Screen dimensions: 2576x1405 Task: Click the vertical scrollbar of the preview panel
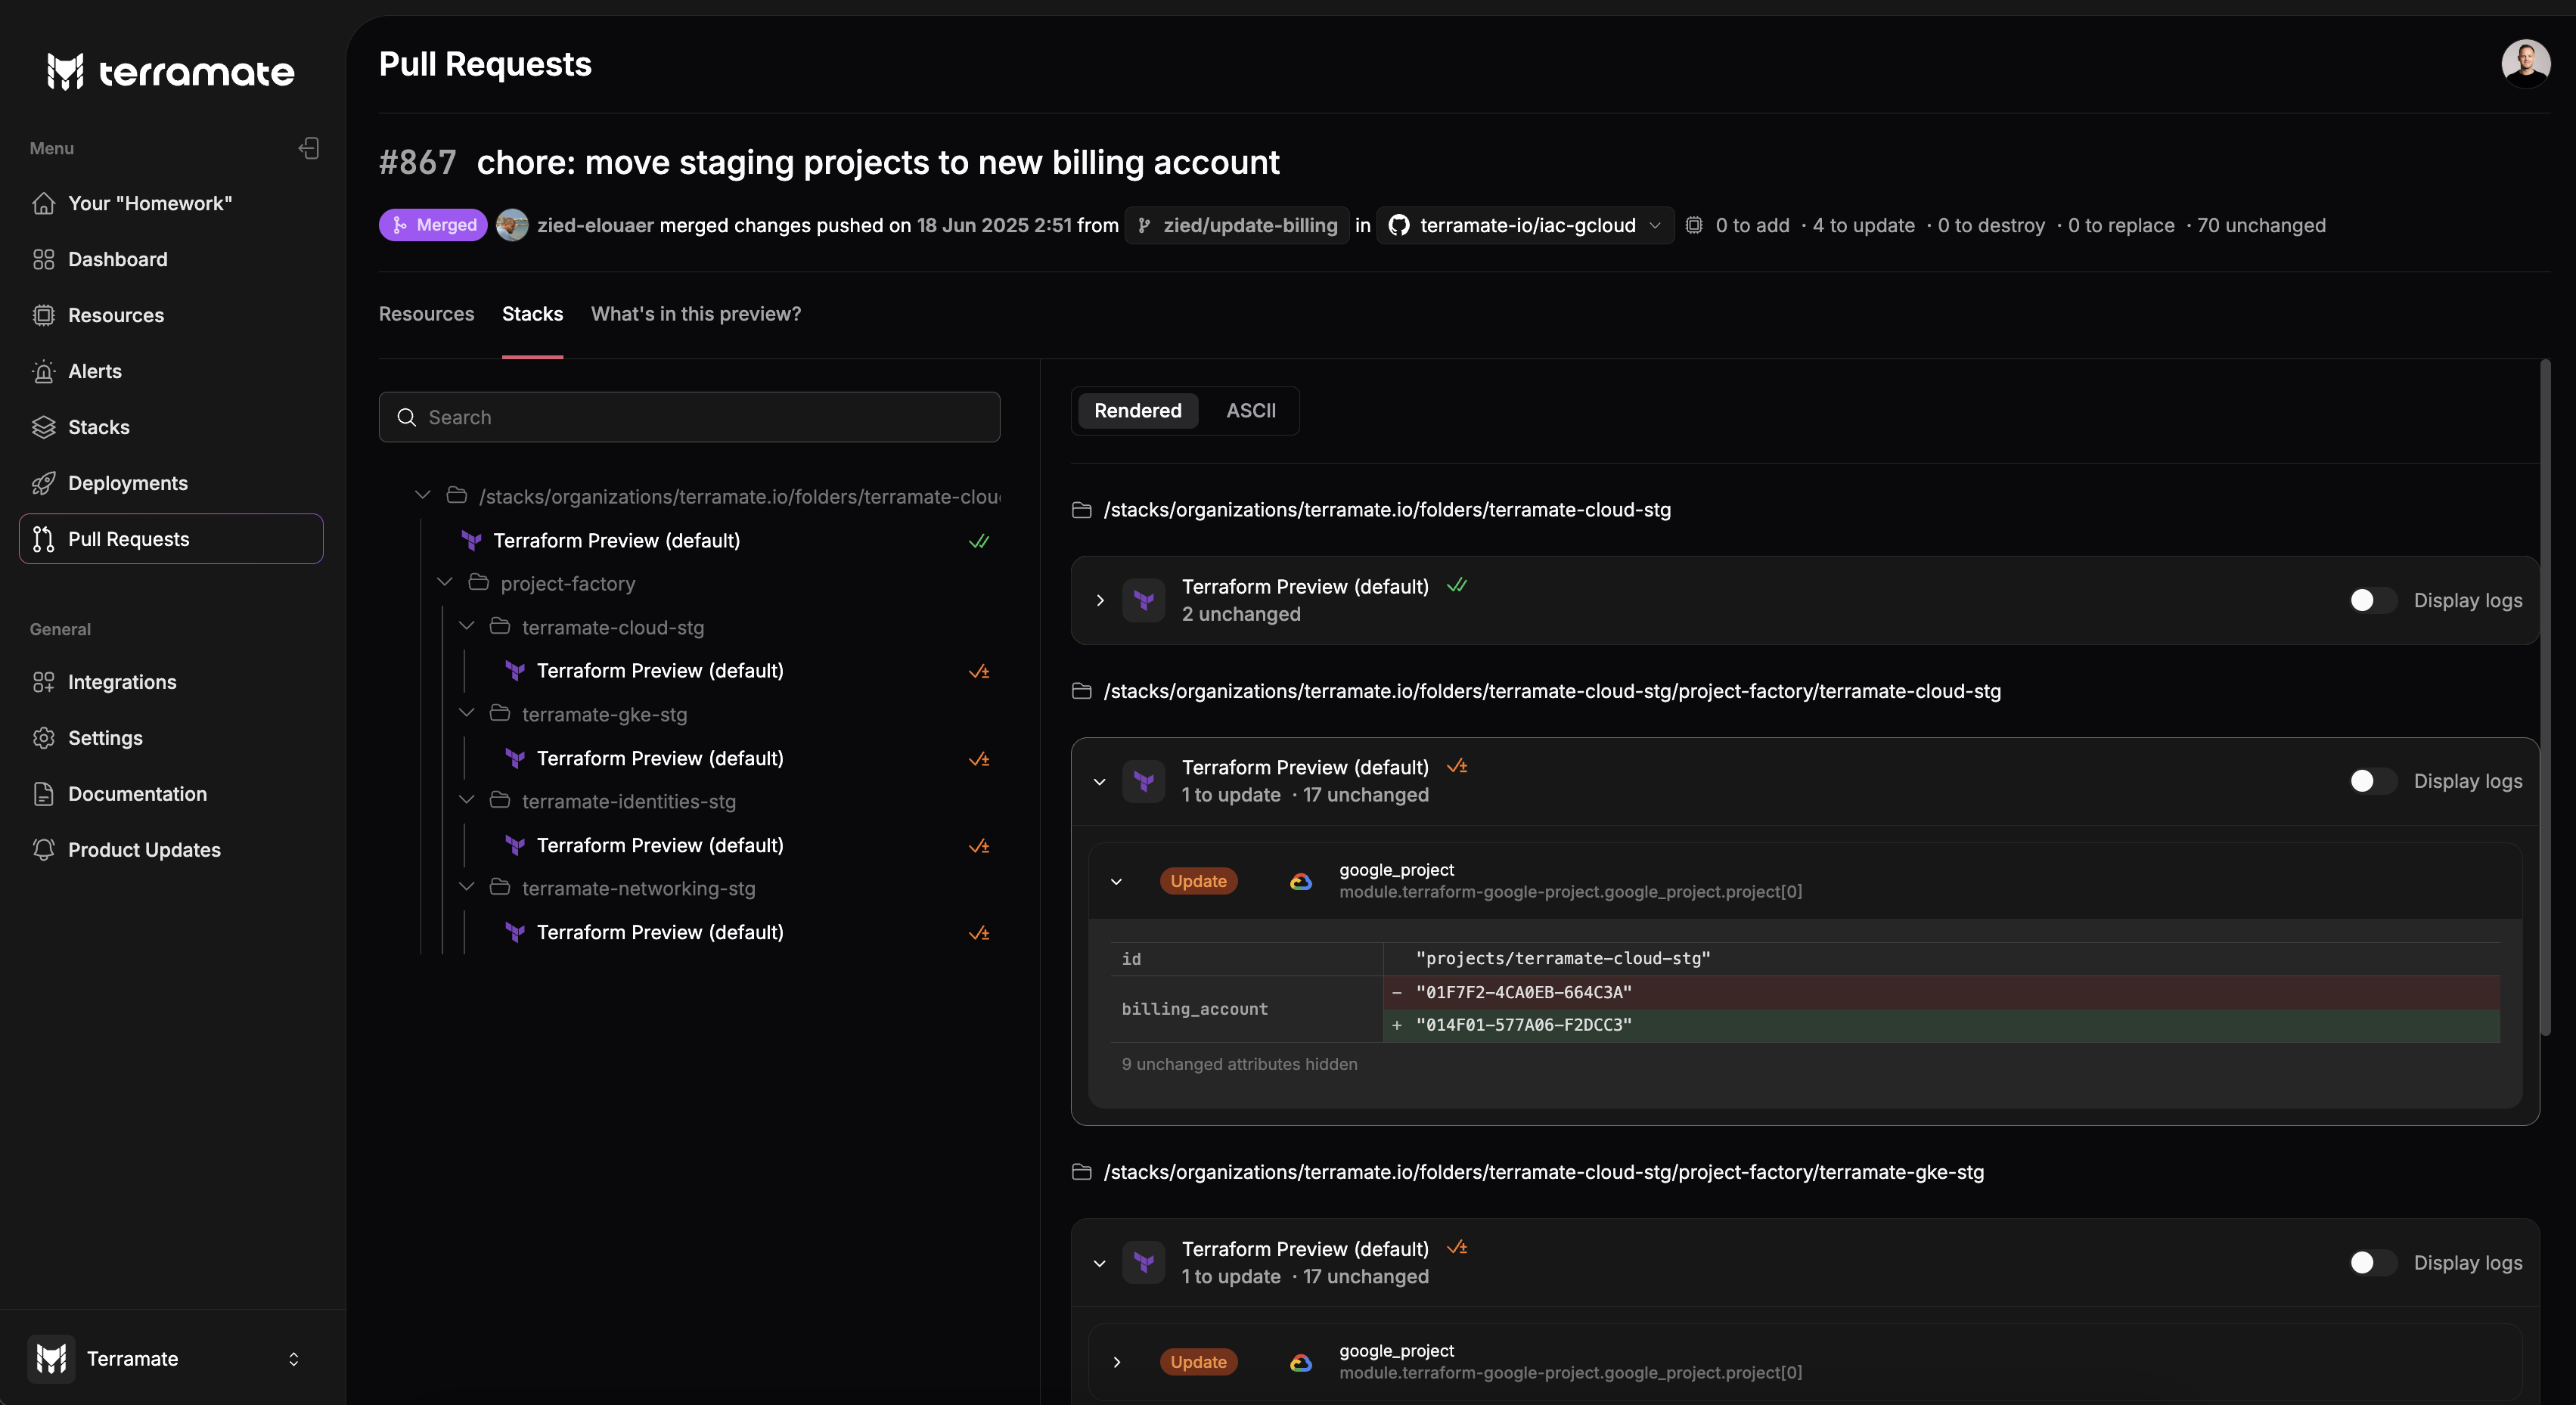point(2545,696)
